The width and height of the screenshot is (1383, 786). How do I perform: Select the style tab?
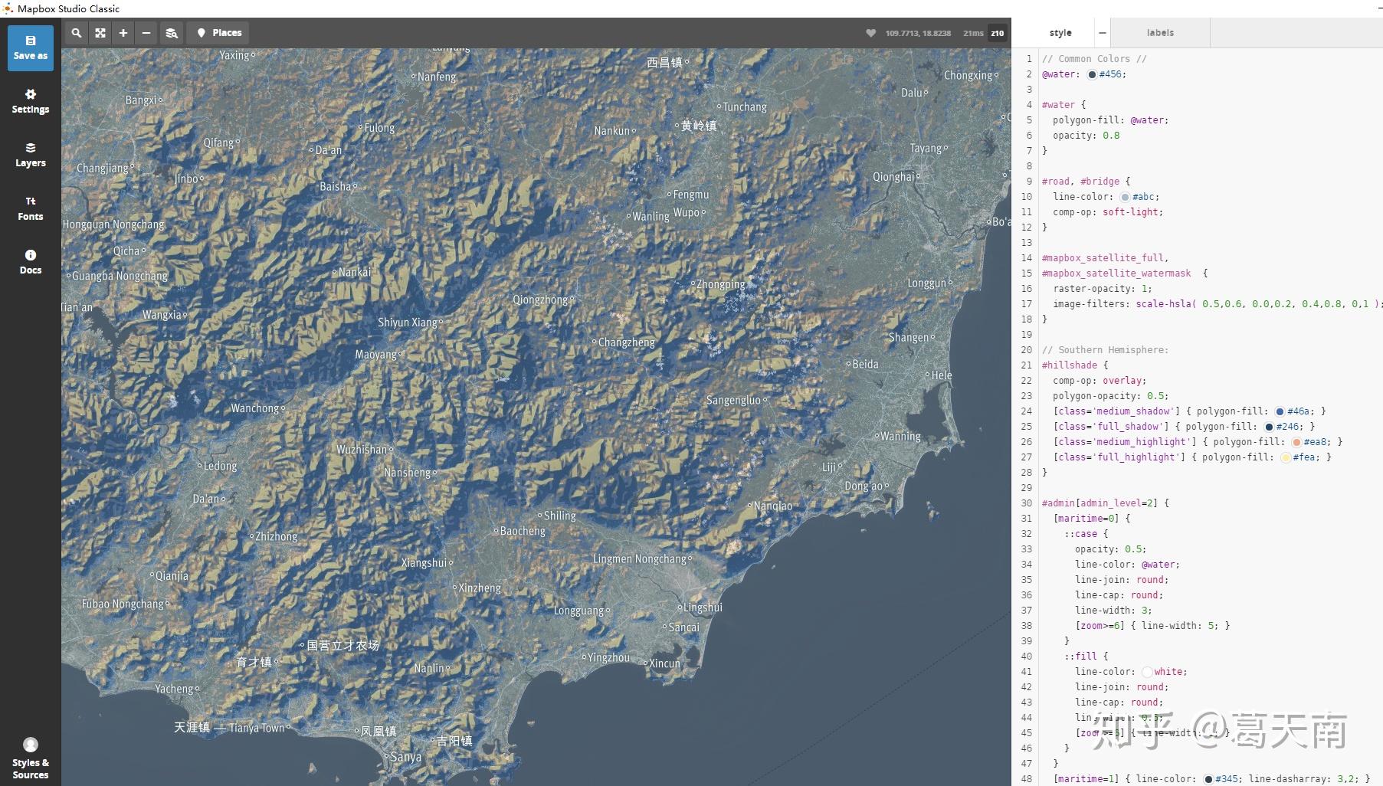point(1060,33)
